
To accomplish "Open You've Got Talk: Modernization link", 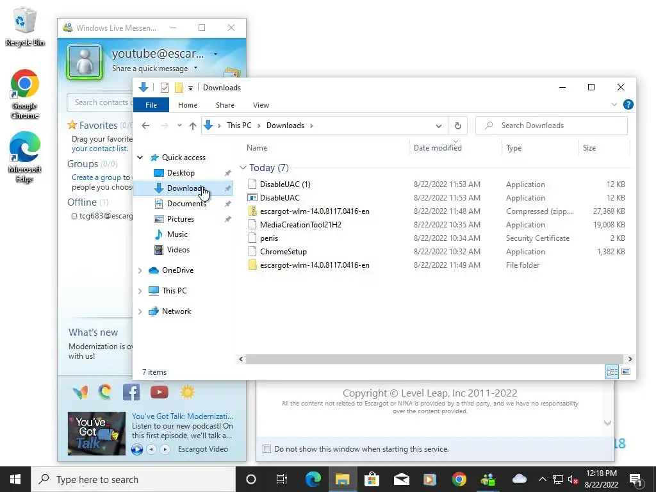I will [183, 416].
